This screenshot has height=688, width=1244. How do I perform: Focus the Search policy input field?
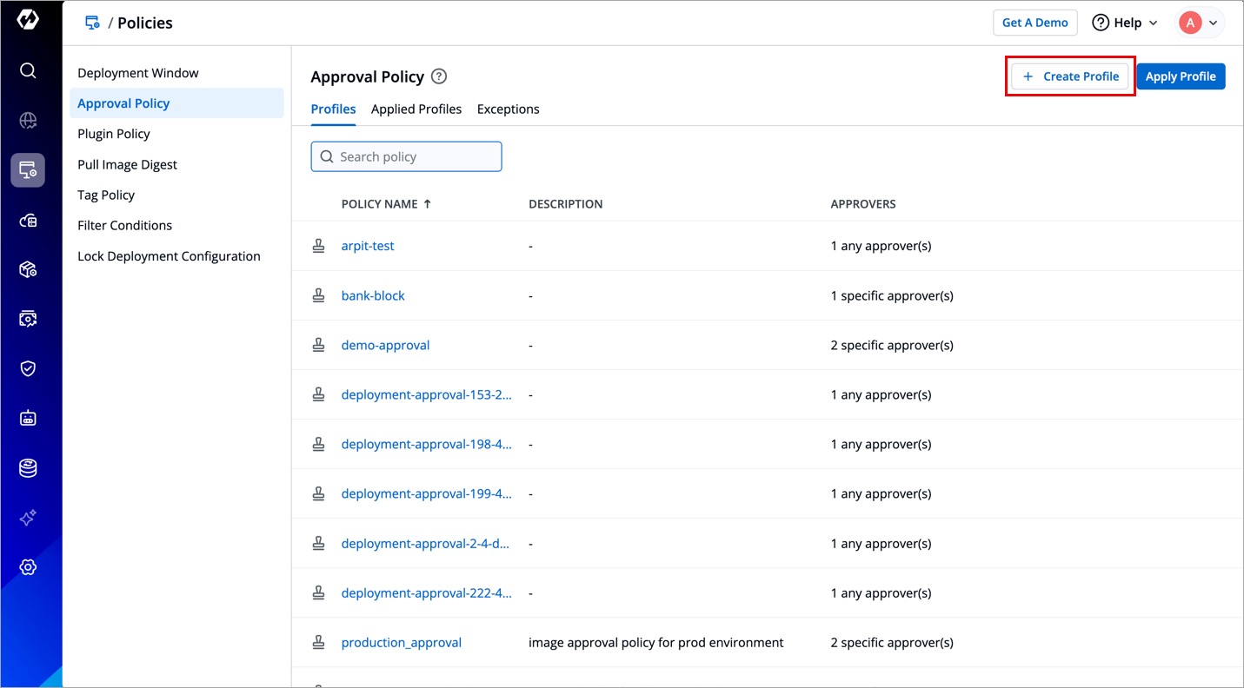click(x=407, y=156)
